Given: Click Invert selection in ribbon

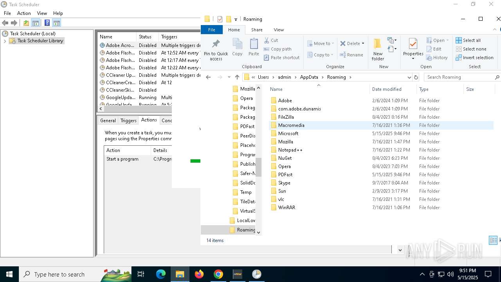Looking at the screenshot, I should pyautogui.click(x=474, y=58).
